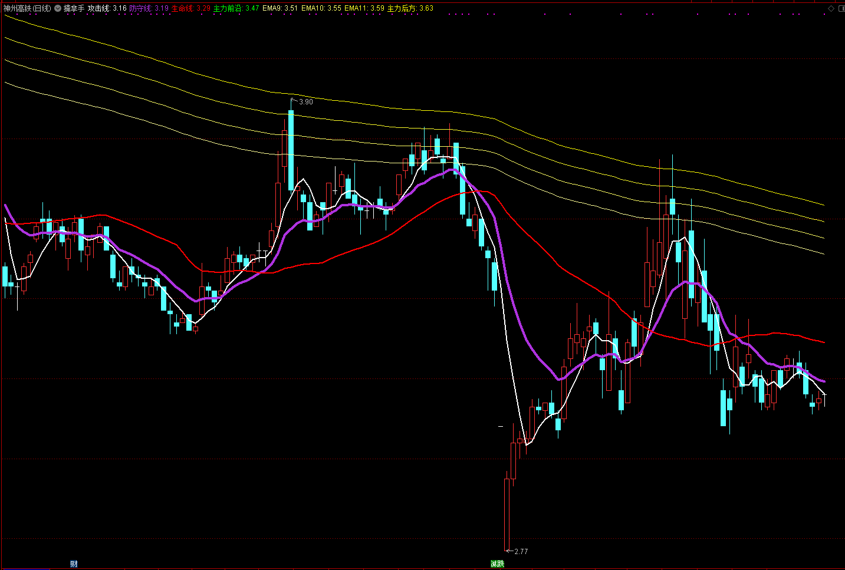Open the dropdown arrow beside 神州高铁(日线)
The height and width of the screenshot is (570, 845).
click(x=58, y=8)
